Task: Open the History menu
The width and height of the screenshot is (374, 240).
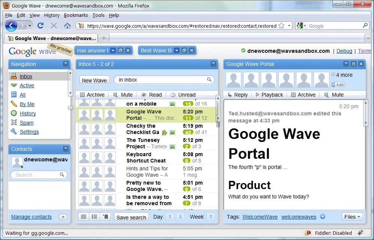Action: tap(52, 15)
